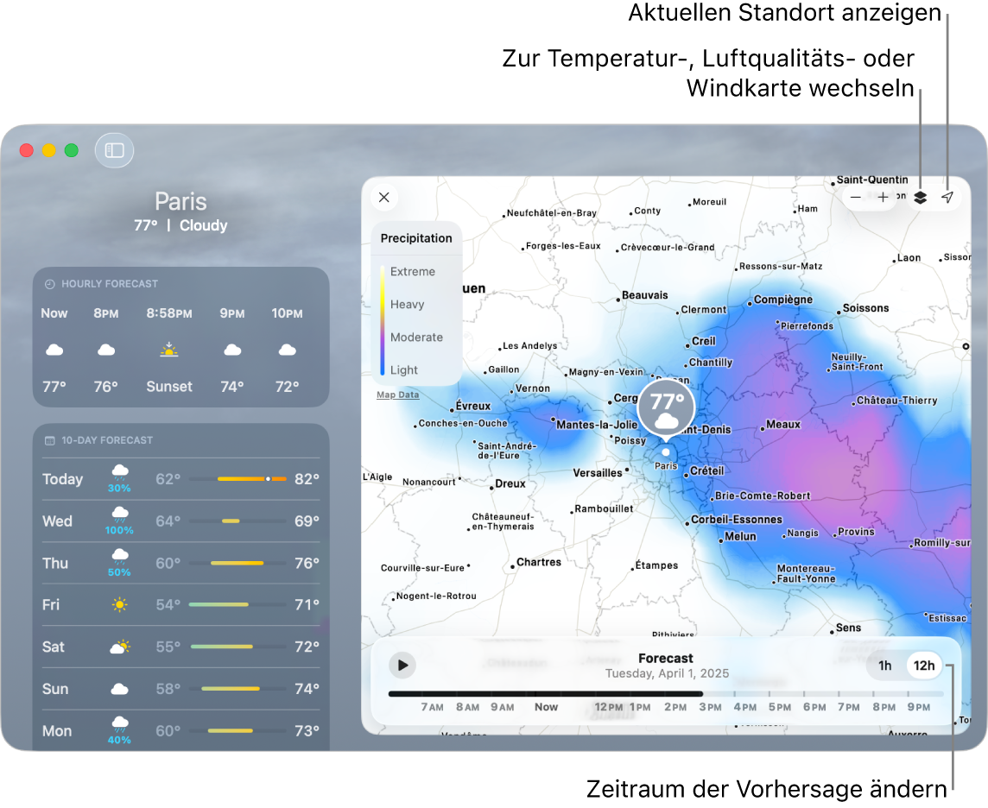Viewport: 988px width, 808px height.
Task: Open Wed forecast row in 10-day list
Action: point(180,521)
